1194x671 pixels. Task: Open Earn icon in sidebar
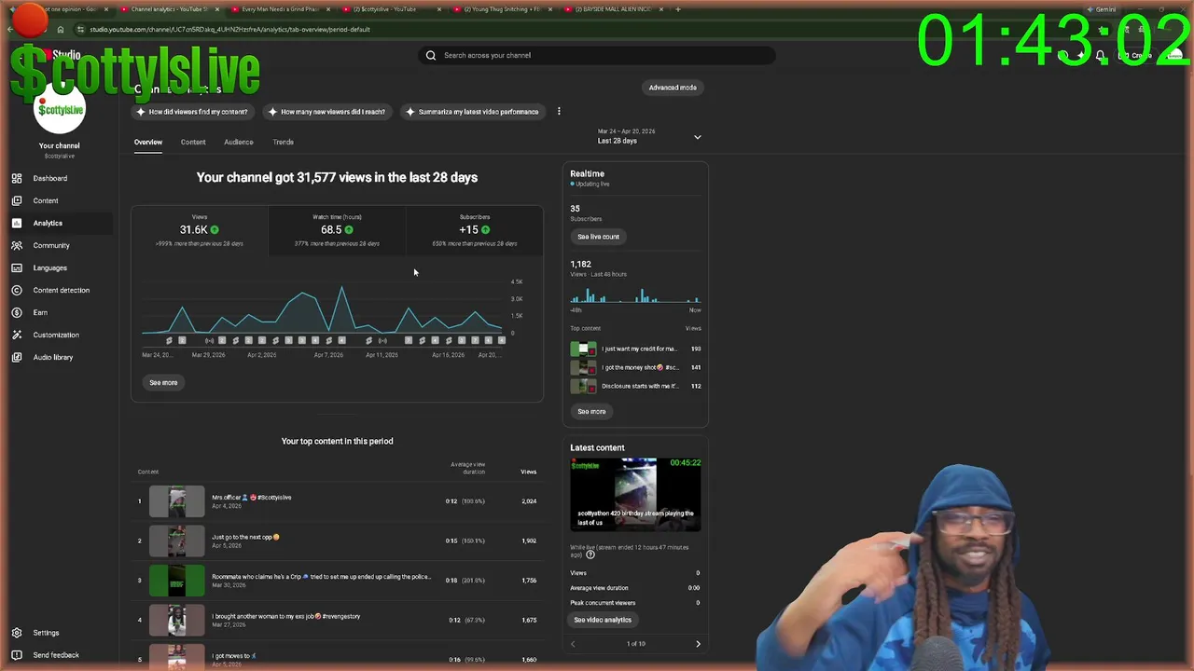[x=17, y=312]
